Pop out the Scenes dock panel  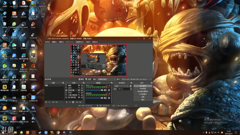pos(63,83)
